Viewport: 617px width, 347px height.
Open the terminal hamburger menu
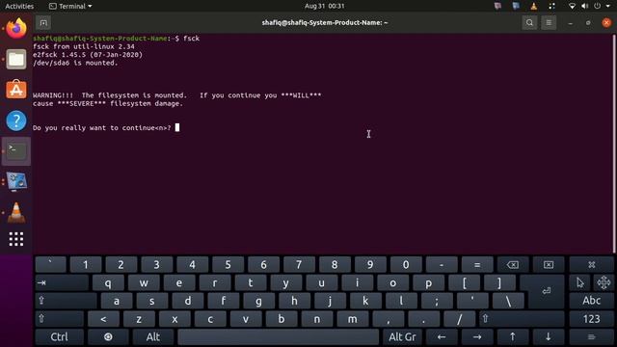[x=549, y=23]
